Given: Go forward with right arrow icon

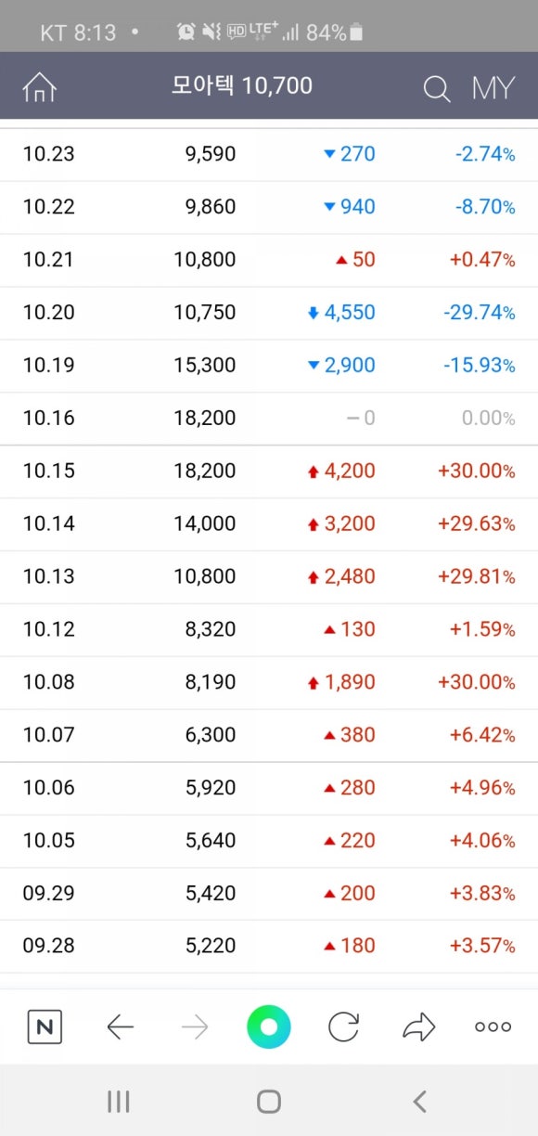Looking at the screenshot, I should pos(195,1026).
